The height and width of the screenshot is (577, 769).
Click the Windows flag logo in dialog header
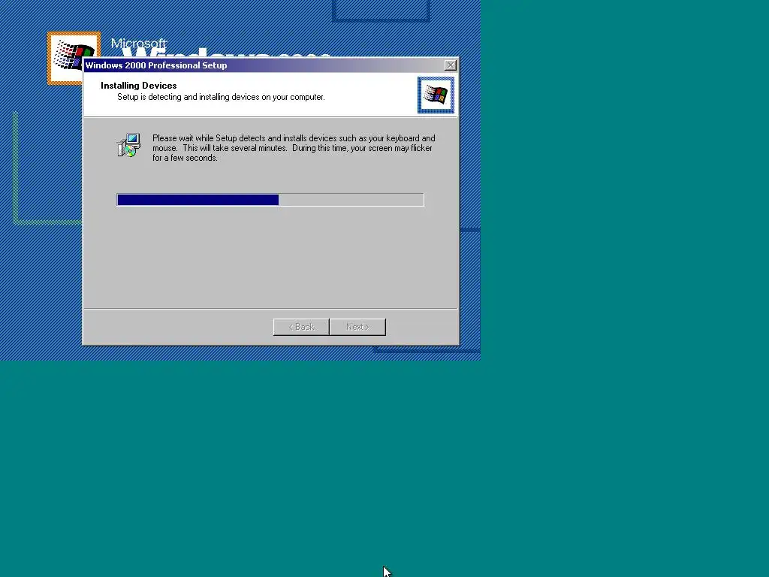[436, 95]
